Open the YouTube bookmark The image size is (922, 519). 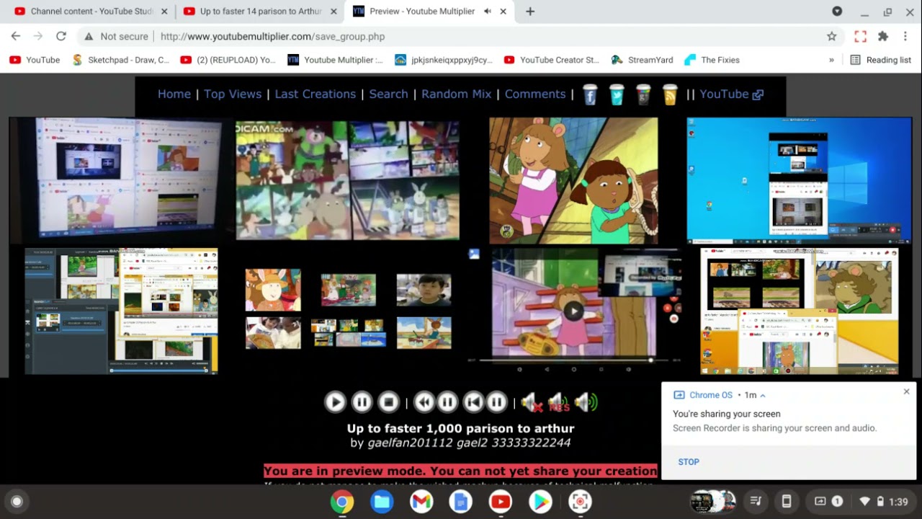click(x=35, y=60)
